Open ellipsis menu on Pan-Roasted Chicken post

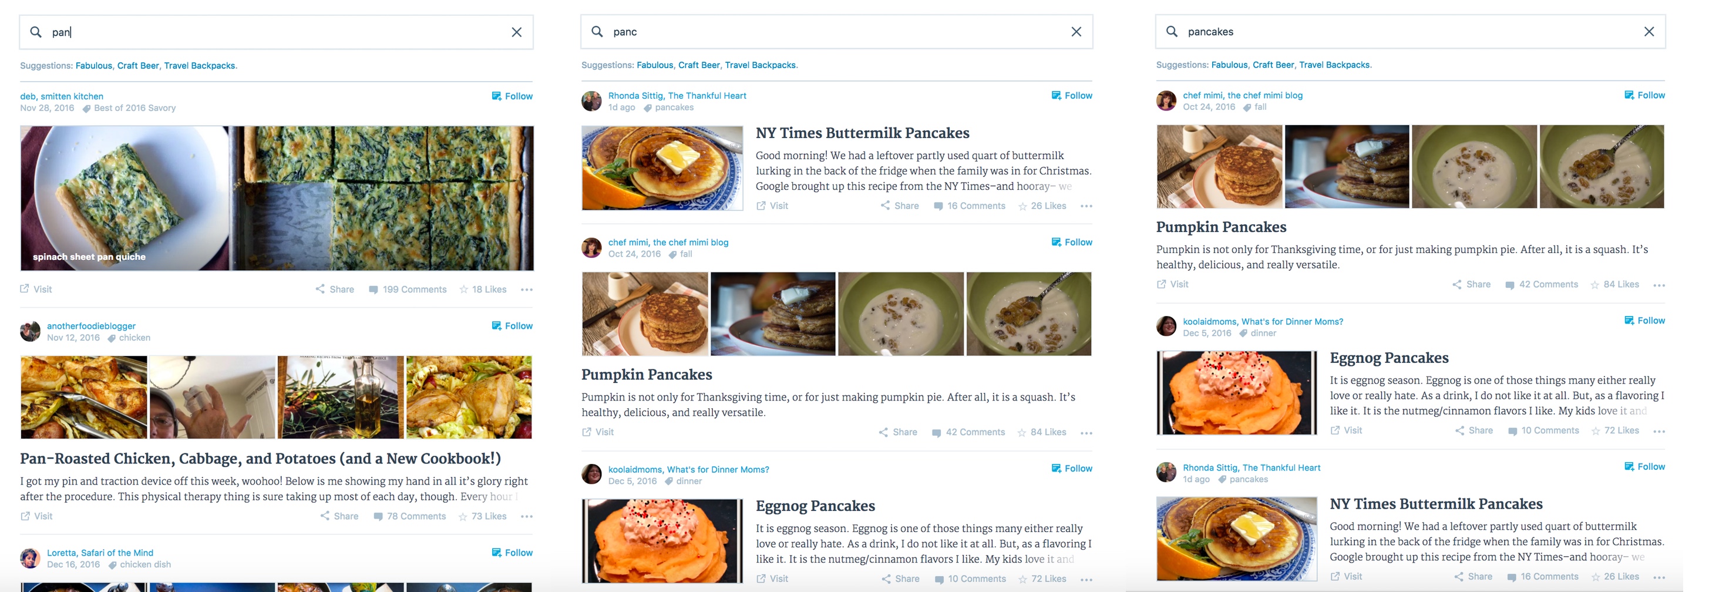pos(527,516)
